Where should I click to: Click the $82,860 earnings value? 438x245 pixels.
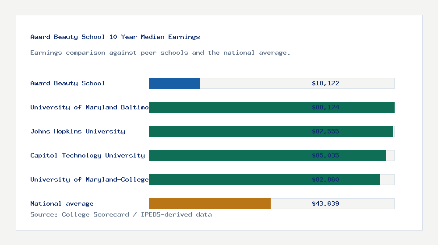point(325,179)
